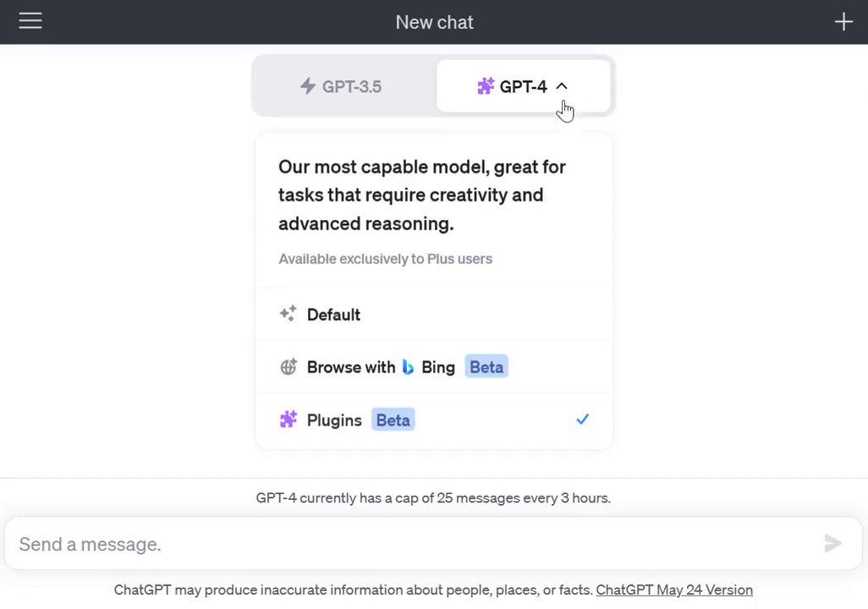
Task: Open the ChatGPT May 24 Version link
Action: [x=674, y=590]
